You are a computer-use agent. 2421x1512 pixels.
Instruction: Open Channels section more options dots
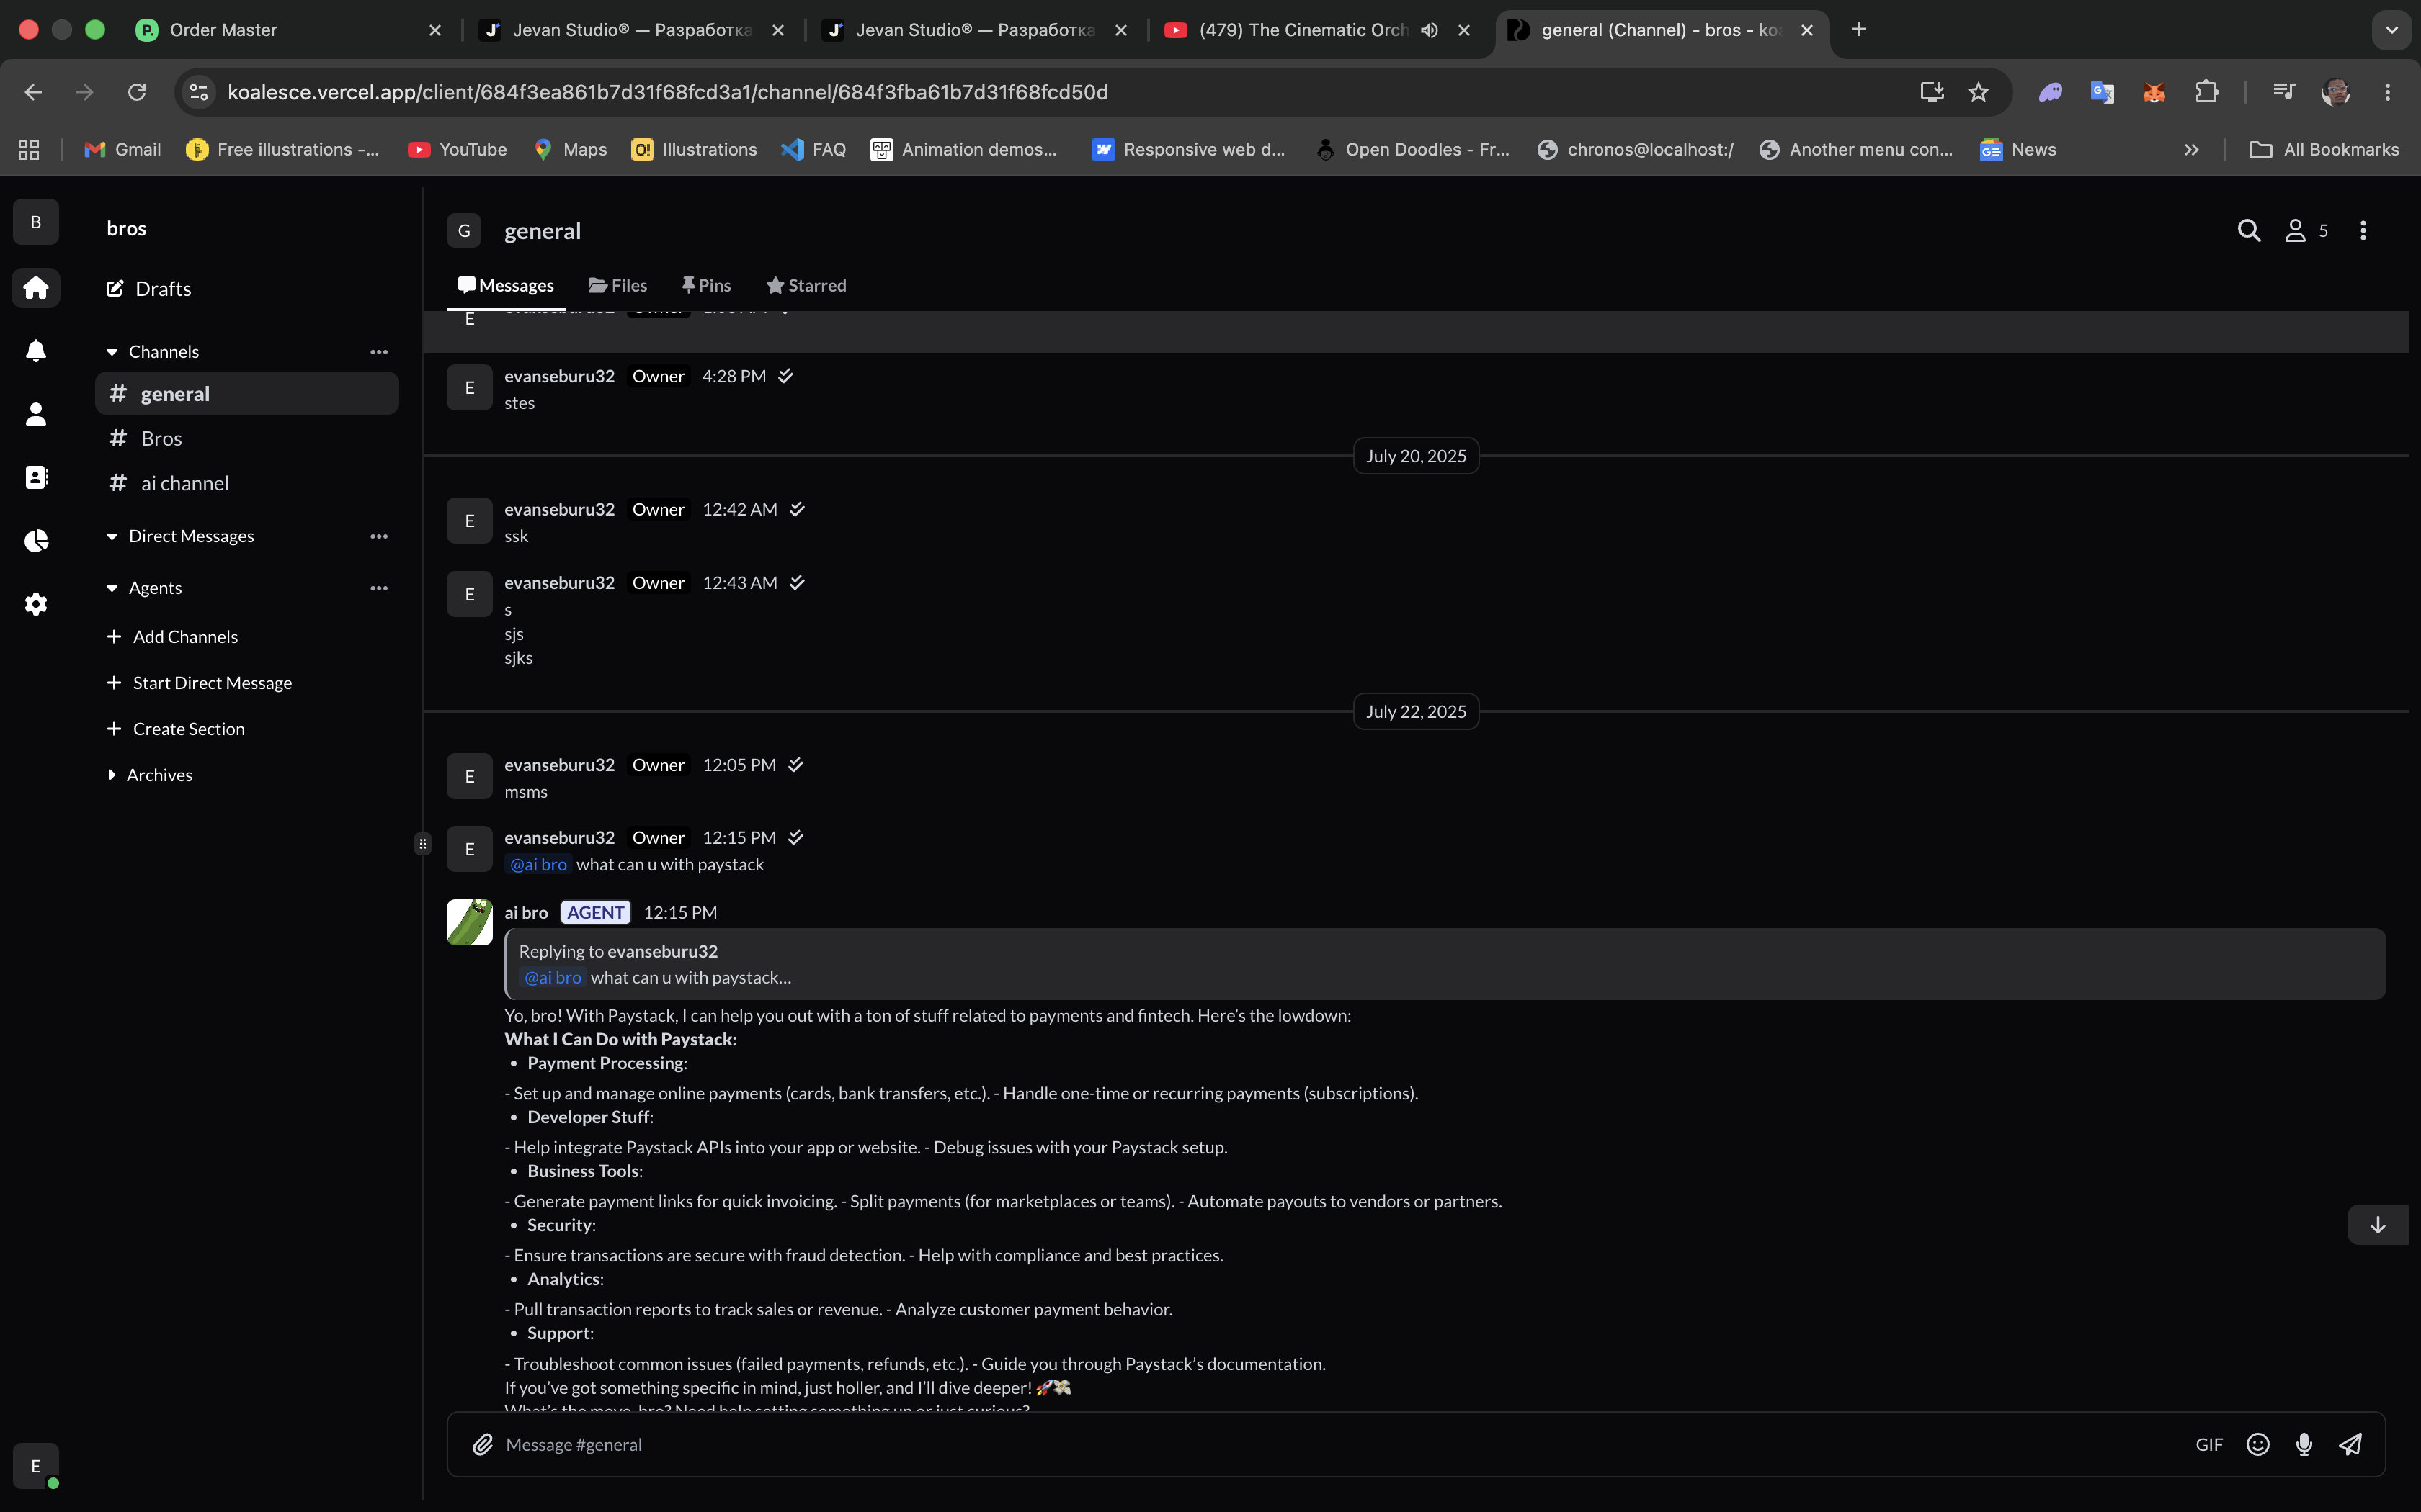pyautogui.click(x=378, y=352)
